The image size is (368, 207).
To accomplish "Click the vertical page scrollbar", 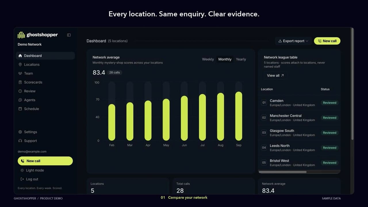I will [352, 84].
